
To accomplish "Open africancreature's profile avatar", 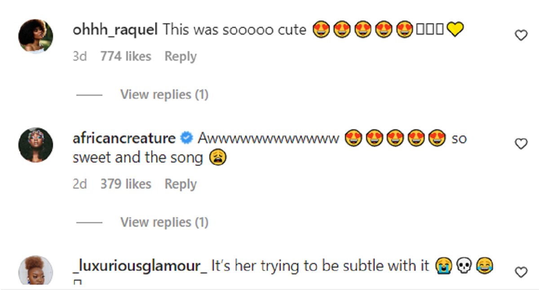I will (x=35, y=145).
